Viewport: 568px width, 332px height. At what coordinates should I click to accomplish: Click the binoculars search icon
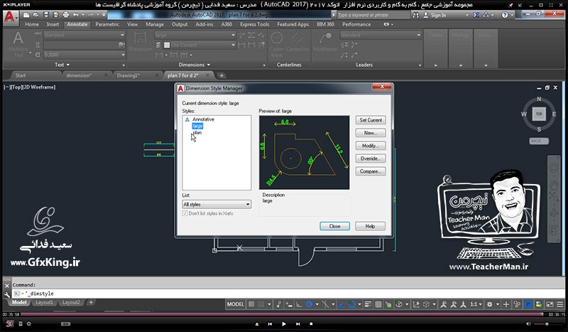tap(416, 15)
